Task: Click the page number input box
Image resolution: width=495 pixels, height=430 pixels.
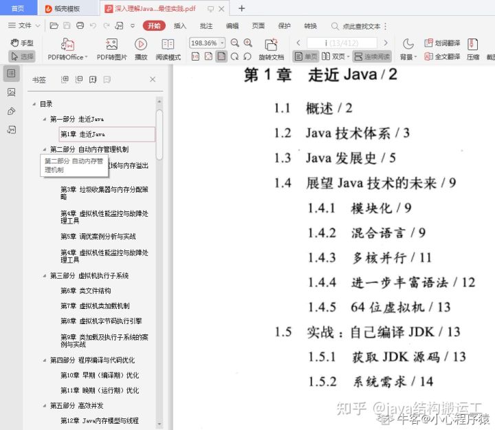Action: point(342,43)
